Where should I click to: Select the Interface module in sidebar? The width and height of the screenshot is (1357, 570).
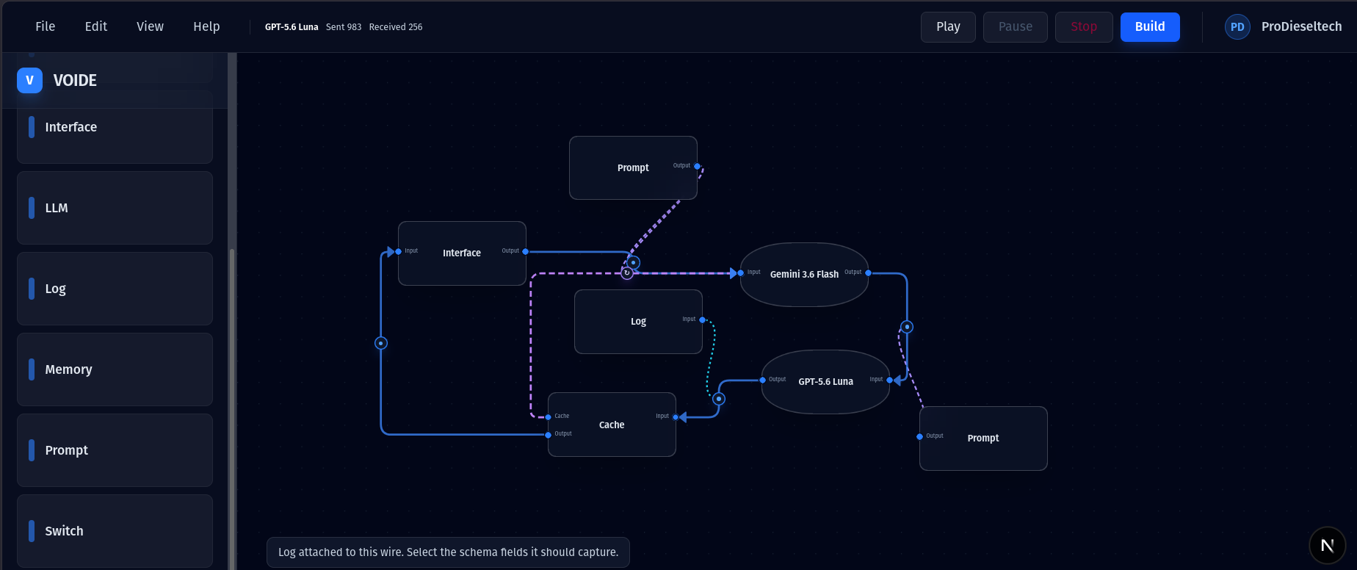pyautogui.click(x=115, y=127)
